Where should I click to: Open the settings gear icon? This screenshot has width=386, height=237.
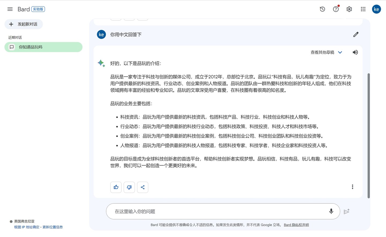349,9
